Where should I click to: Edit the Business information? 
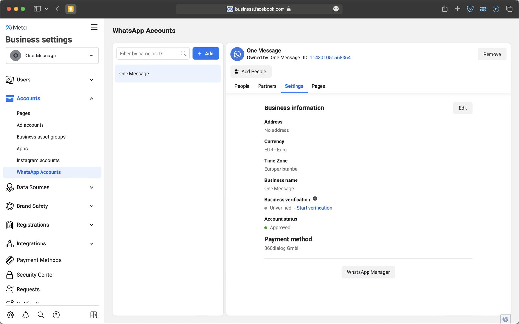pos(463,108)
